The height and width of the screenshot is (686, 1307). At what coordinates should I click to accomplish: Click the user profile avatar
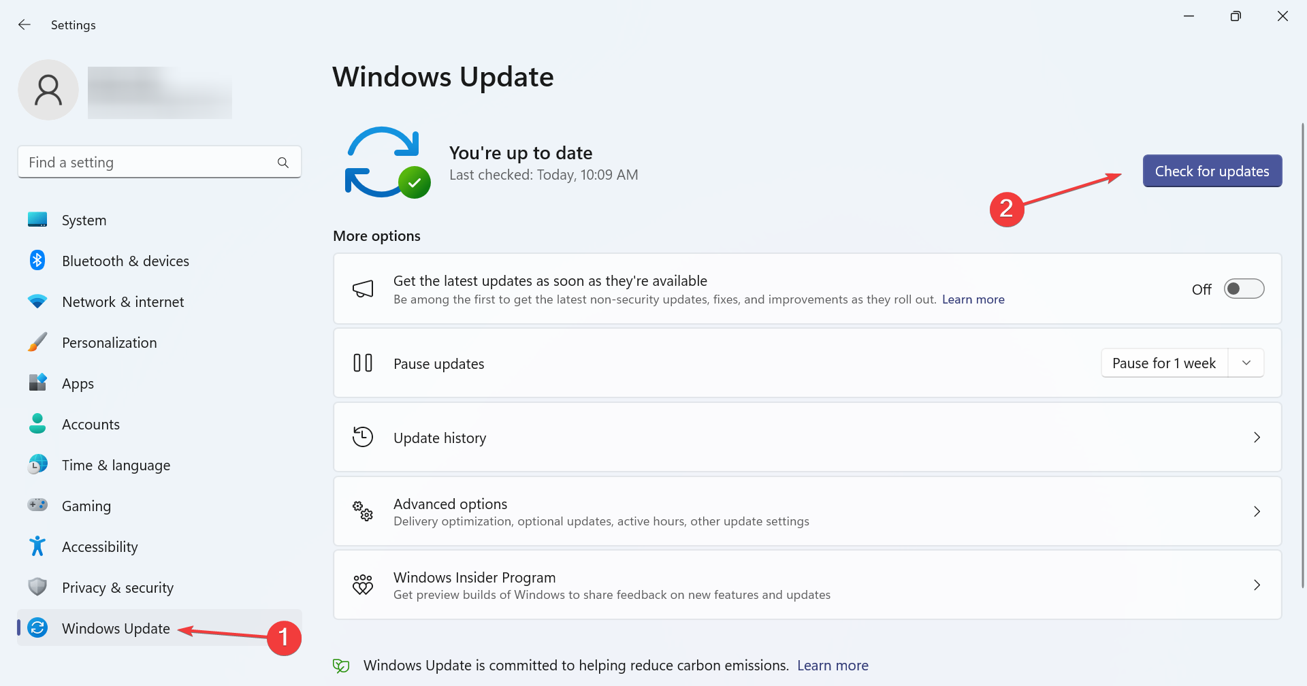point(48,90)
